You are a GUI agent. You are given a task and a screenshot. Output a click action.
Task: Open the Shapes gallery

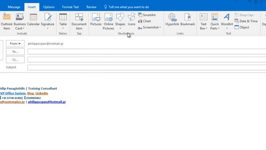[x=120, y=21]
